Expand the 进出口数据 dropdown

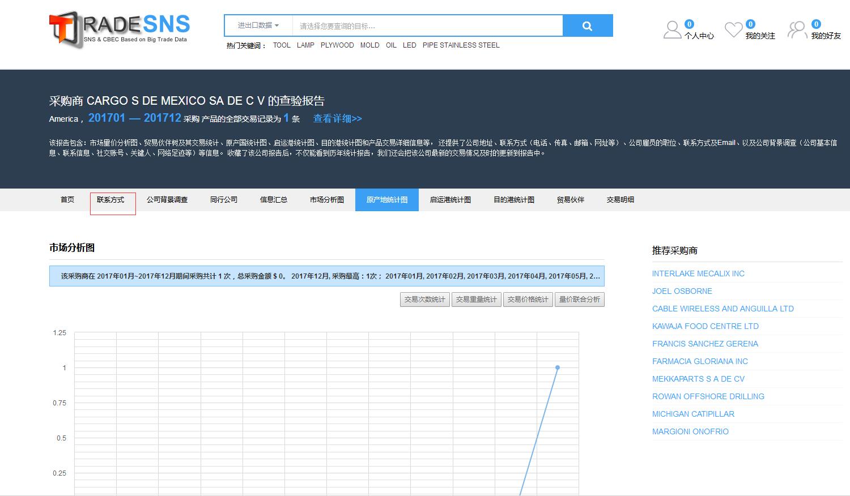[258, 25]
